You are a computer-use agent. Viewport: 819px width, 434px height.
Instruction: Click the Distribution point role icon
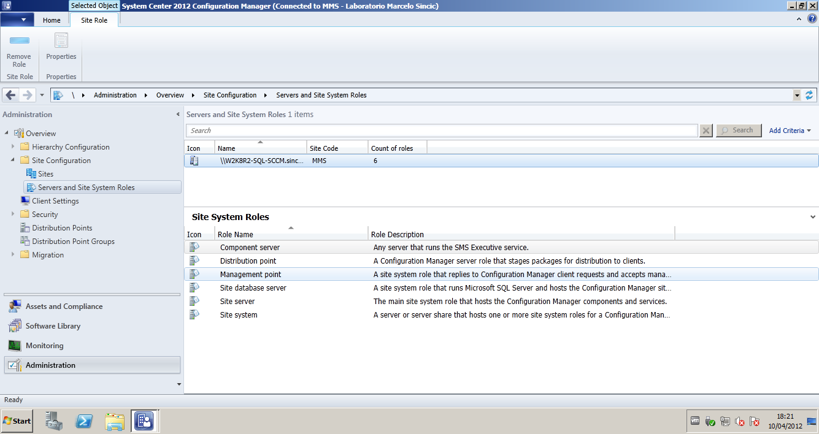(194, 261)
